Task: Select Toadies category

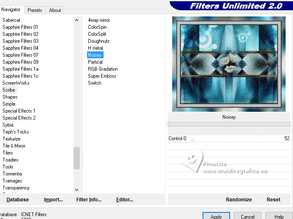Action: 10,160
